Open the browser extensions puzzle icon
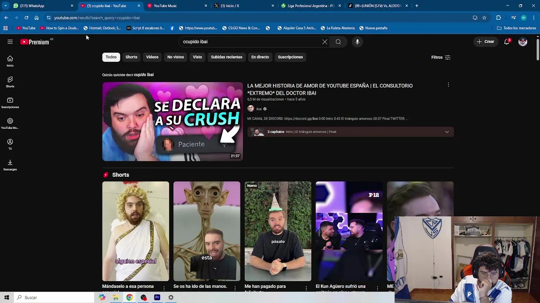This screenshot has width=540, height=303. 499,18
